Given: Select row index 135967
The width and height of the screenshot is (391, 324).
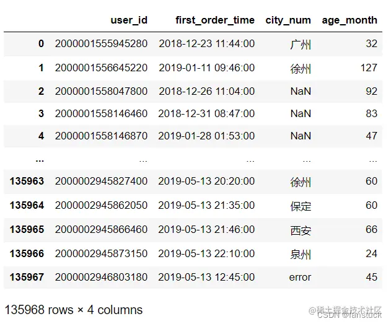Looking at the screenshot, I should point(27,277).
